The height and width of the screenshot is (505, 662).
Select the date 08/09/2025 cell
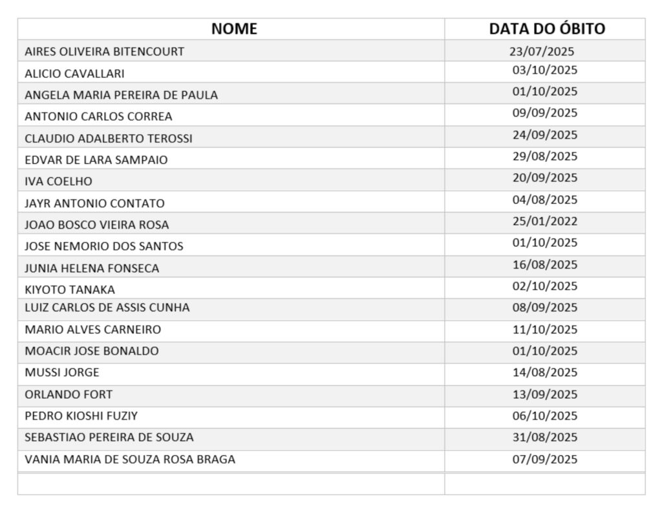point(544,308)
